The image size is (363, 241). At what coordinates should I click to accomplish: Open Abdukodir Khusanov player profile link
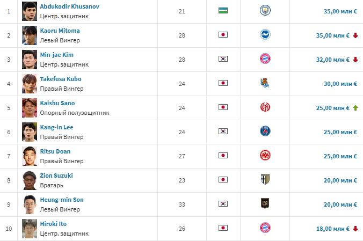tap(69, 6)
